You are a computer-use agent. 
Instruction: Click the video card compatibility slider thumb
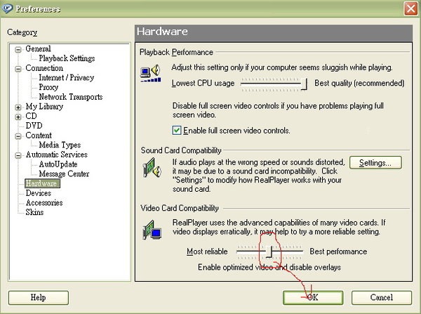click(x=269, y=252)
